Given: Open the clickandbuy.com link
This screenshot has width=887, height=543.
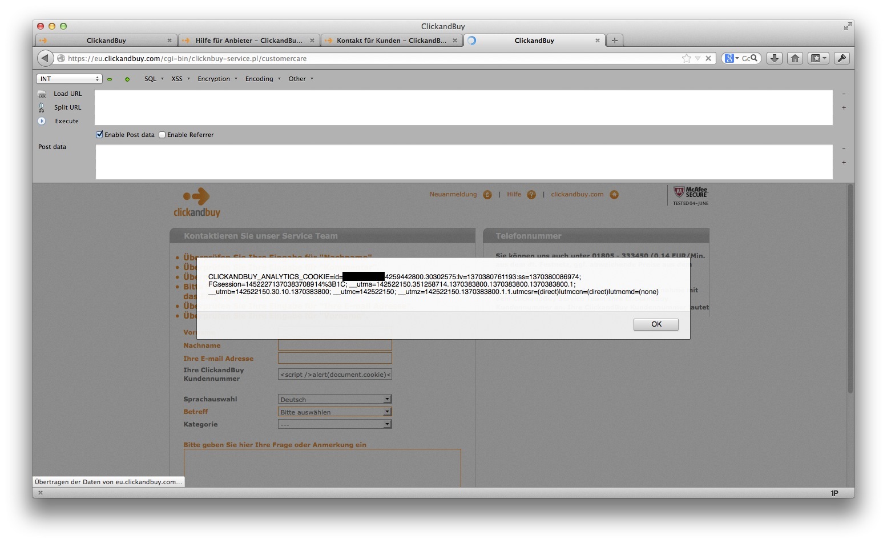Looking at the screenshot, I should [577, 194].
